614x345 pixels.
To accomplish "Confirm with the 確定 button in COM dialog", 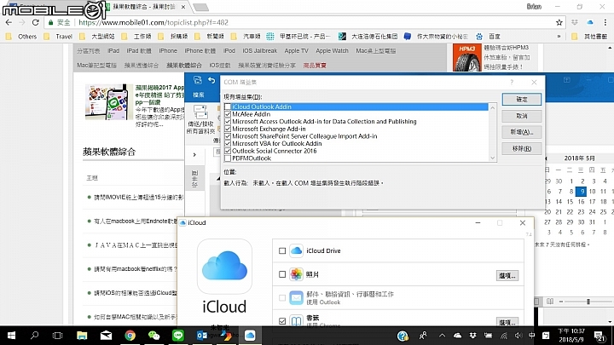I will [x=522, y=100].
